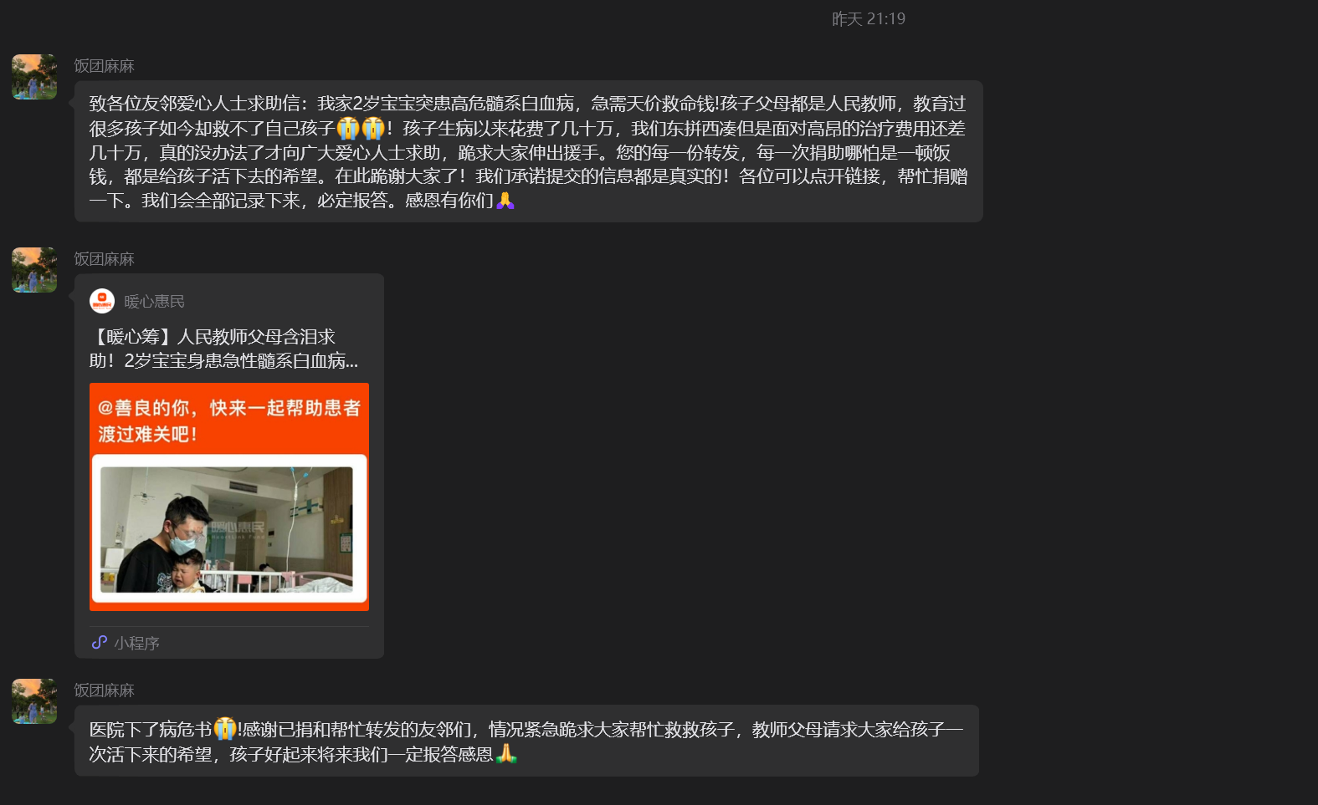1318x805 pixels.
Task: Click the avatar next to the mini program card
Action: click(x=34, y=270)
